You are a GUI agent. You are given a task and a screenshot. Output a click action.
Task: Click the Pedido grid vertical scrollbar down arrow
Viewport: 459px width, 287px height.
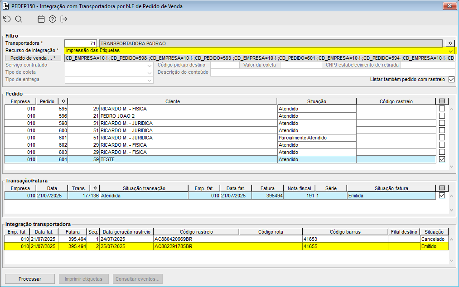[x=451, y=167]
